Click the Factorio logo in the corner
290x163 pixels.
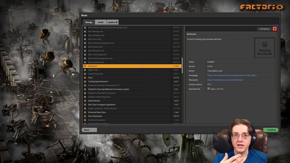pos(262,7)
